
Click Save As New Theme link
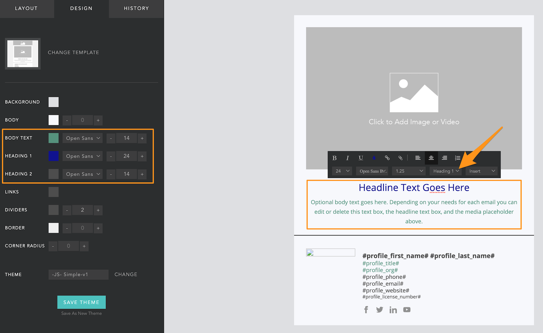pyautogui.click(x=81, y=313)
